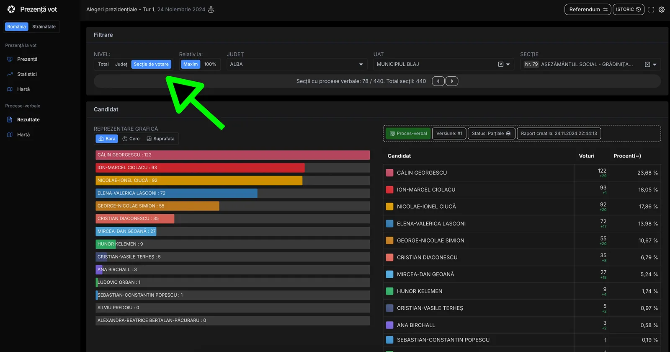
Task: Expand the UAT dropdown arrow
Action: [508, 65]
